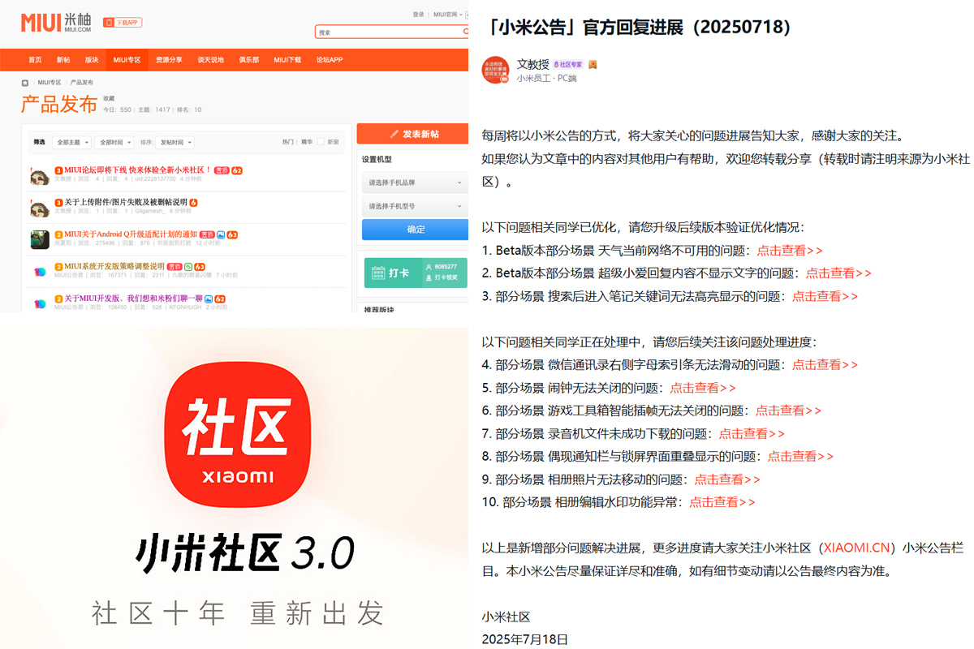The height and width of the screenshot is (649, 974).
Task: Click the MIUI 米柚 logo
Action: [56, 23]
